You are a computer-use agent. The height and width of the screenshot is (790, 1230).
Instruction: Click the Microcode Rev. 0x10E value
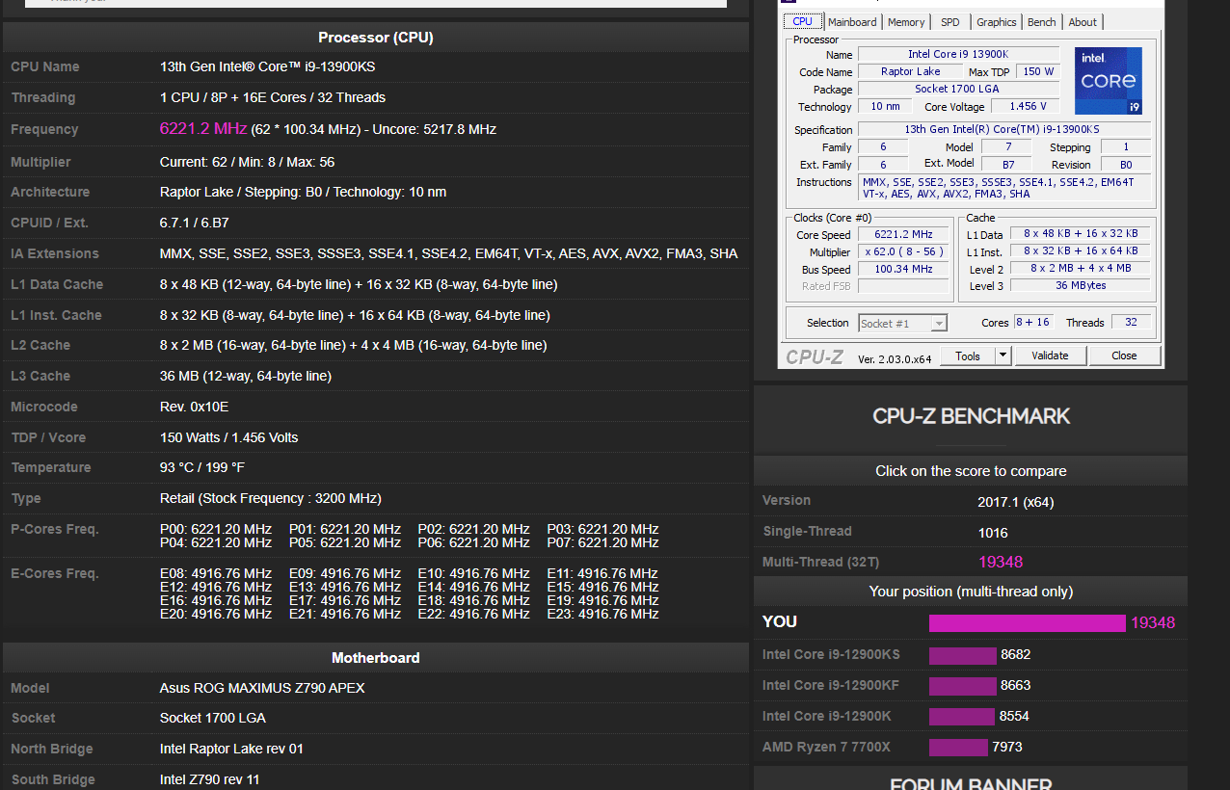(194, 407)
